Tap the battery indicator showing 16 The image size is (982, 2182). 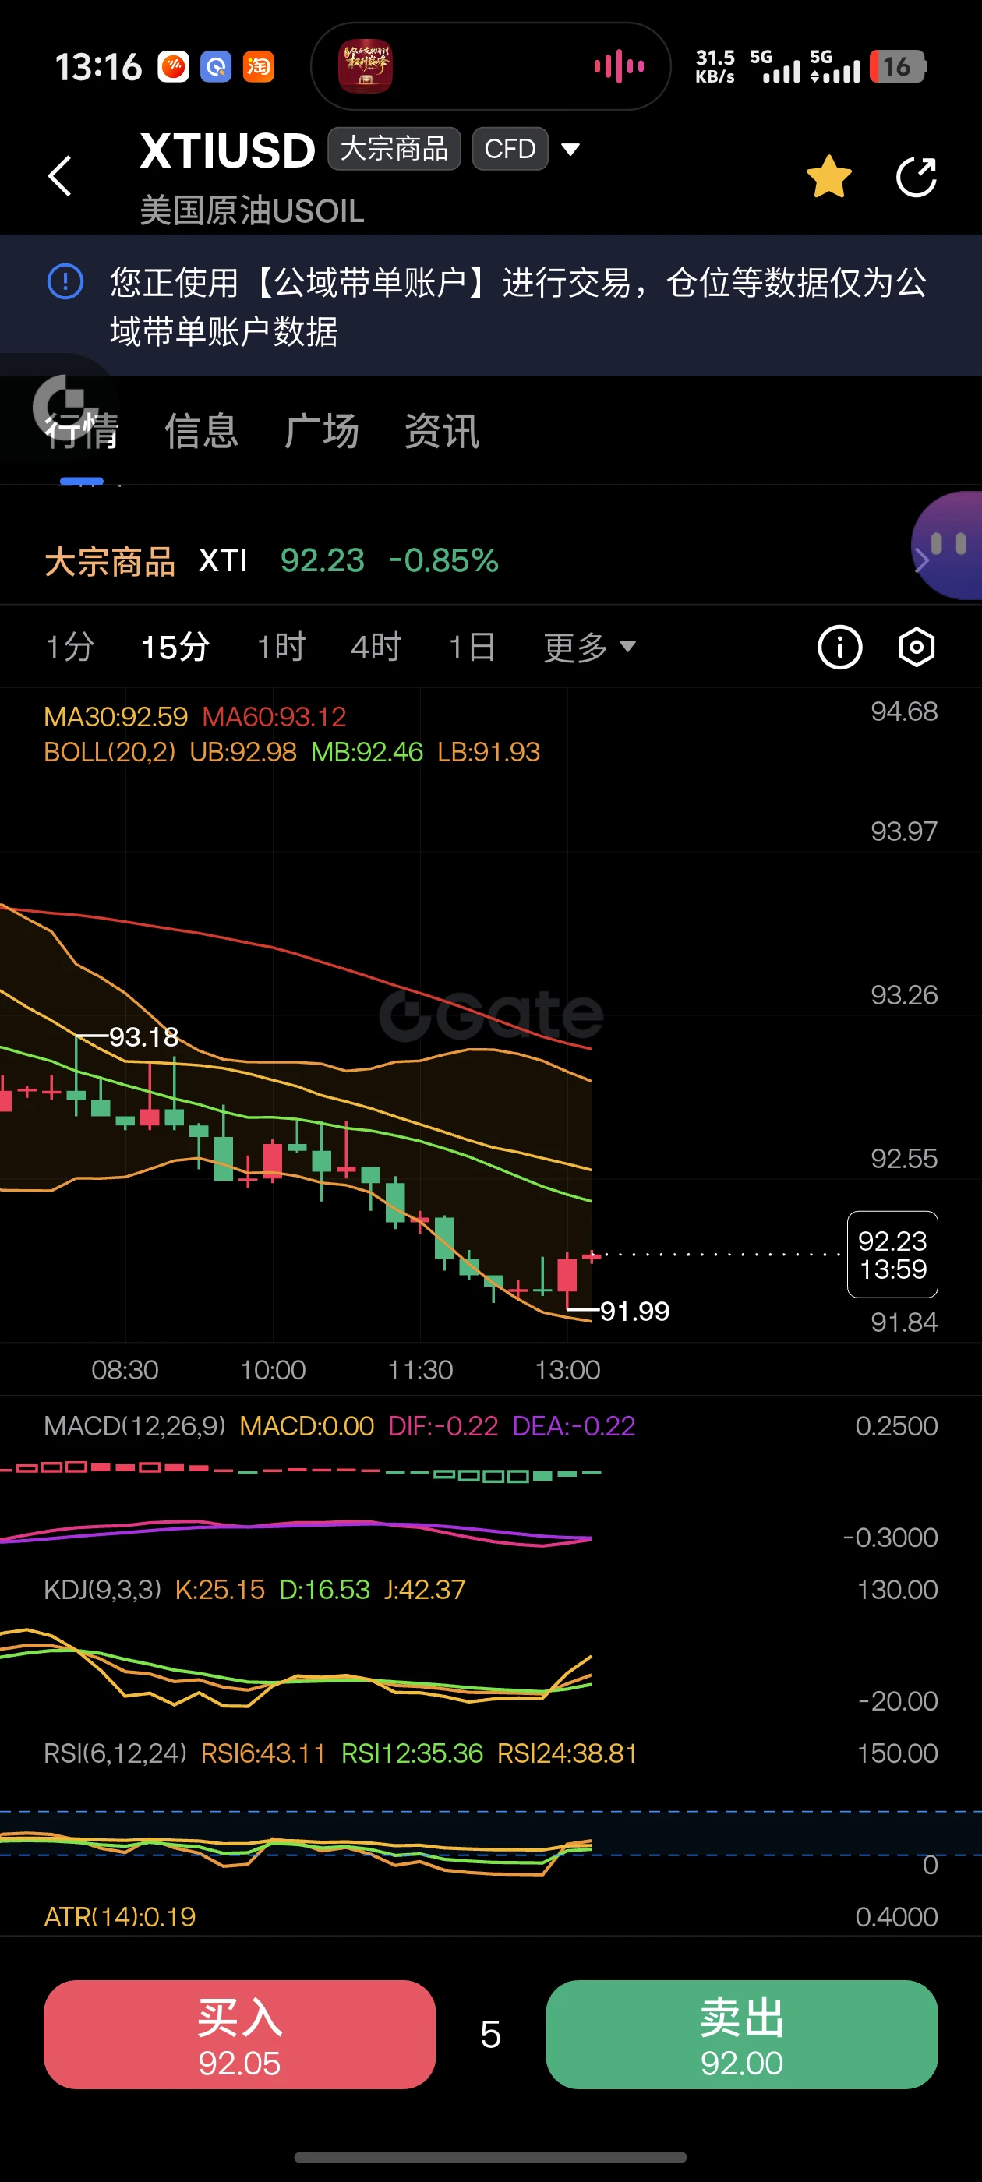[x=898, y=66]
